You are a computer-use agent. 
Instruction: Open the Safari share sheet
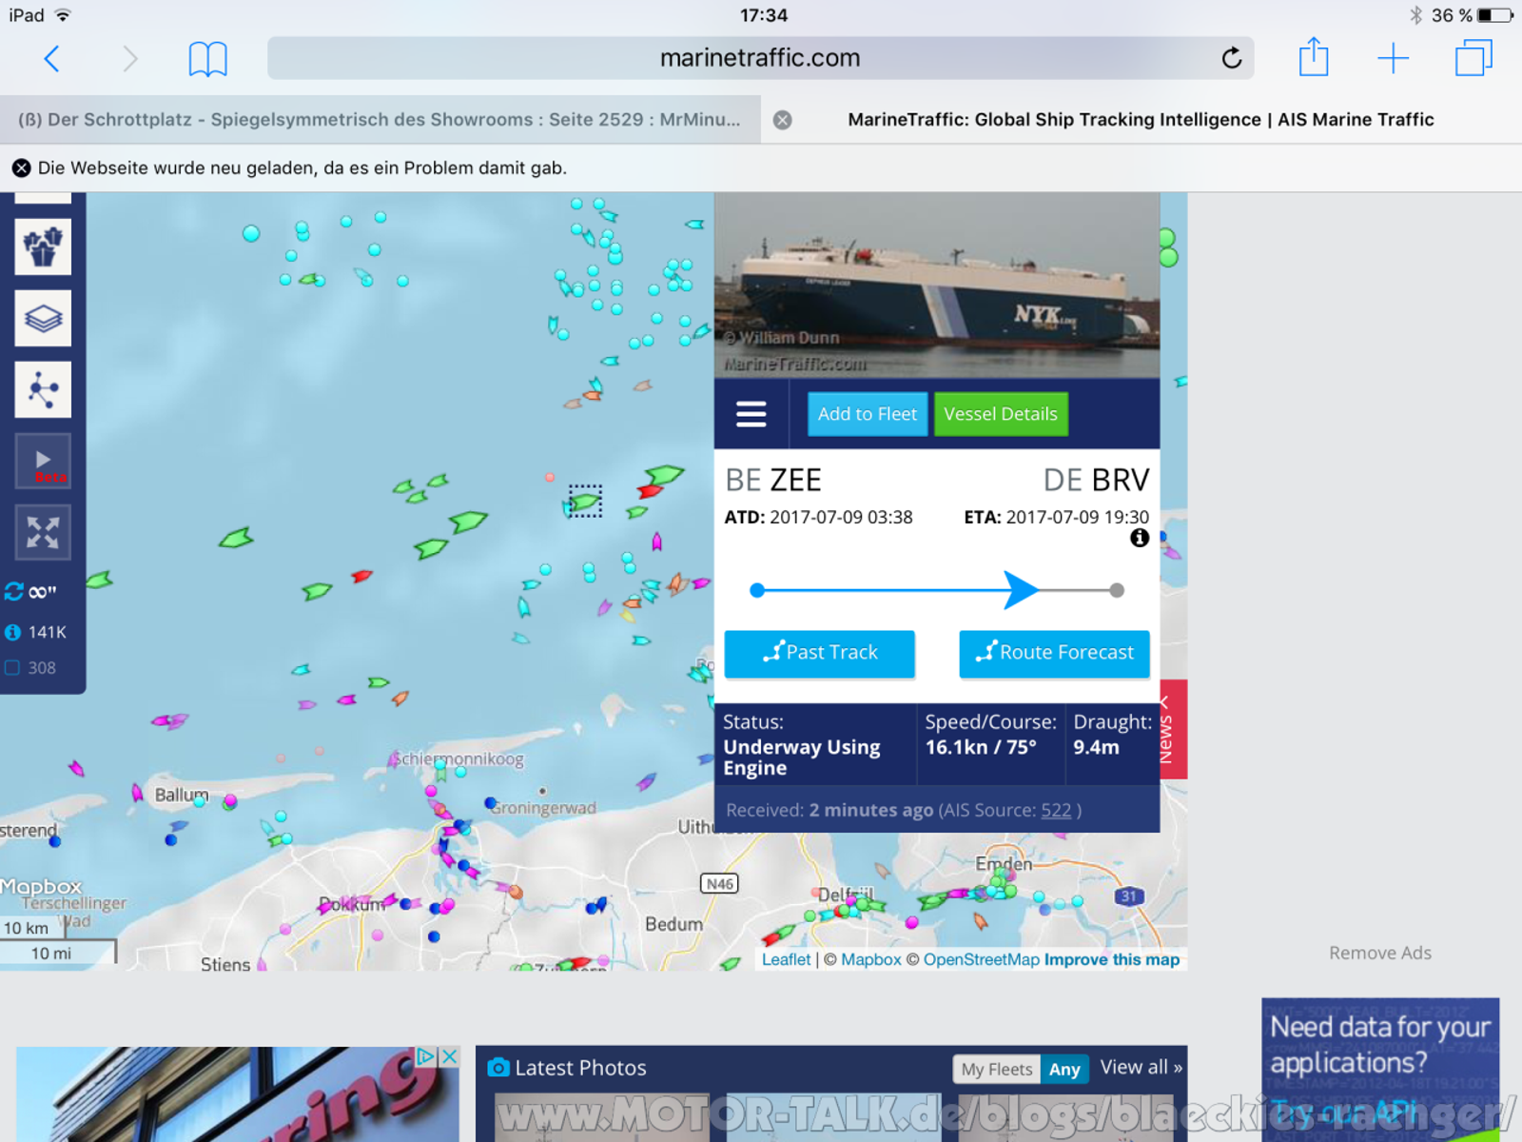(x=1314, y=57)
